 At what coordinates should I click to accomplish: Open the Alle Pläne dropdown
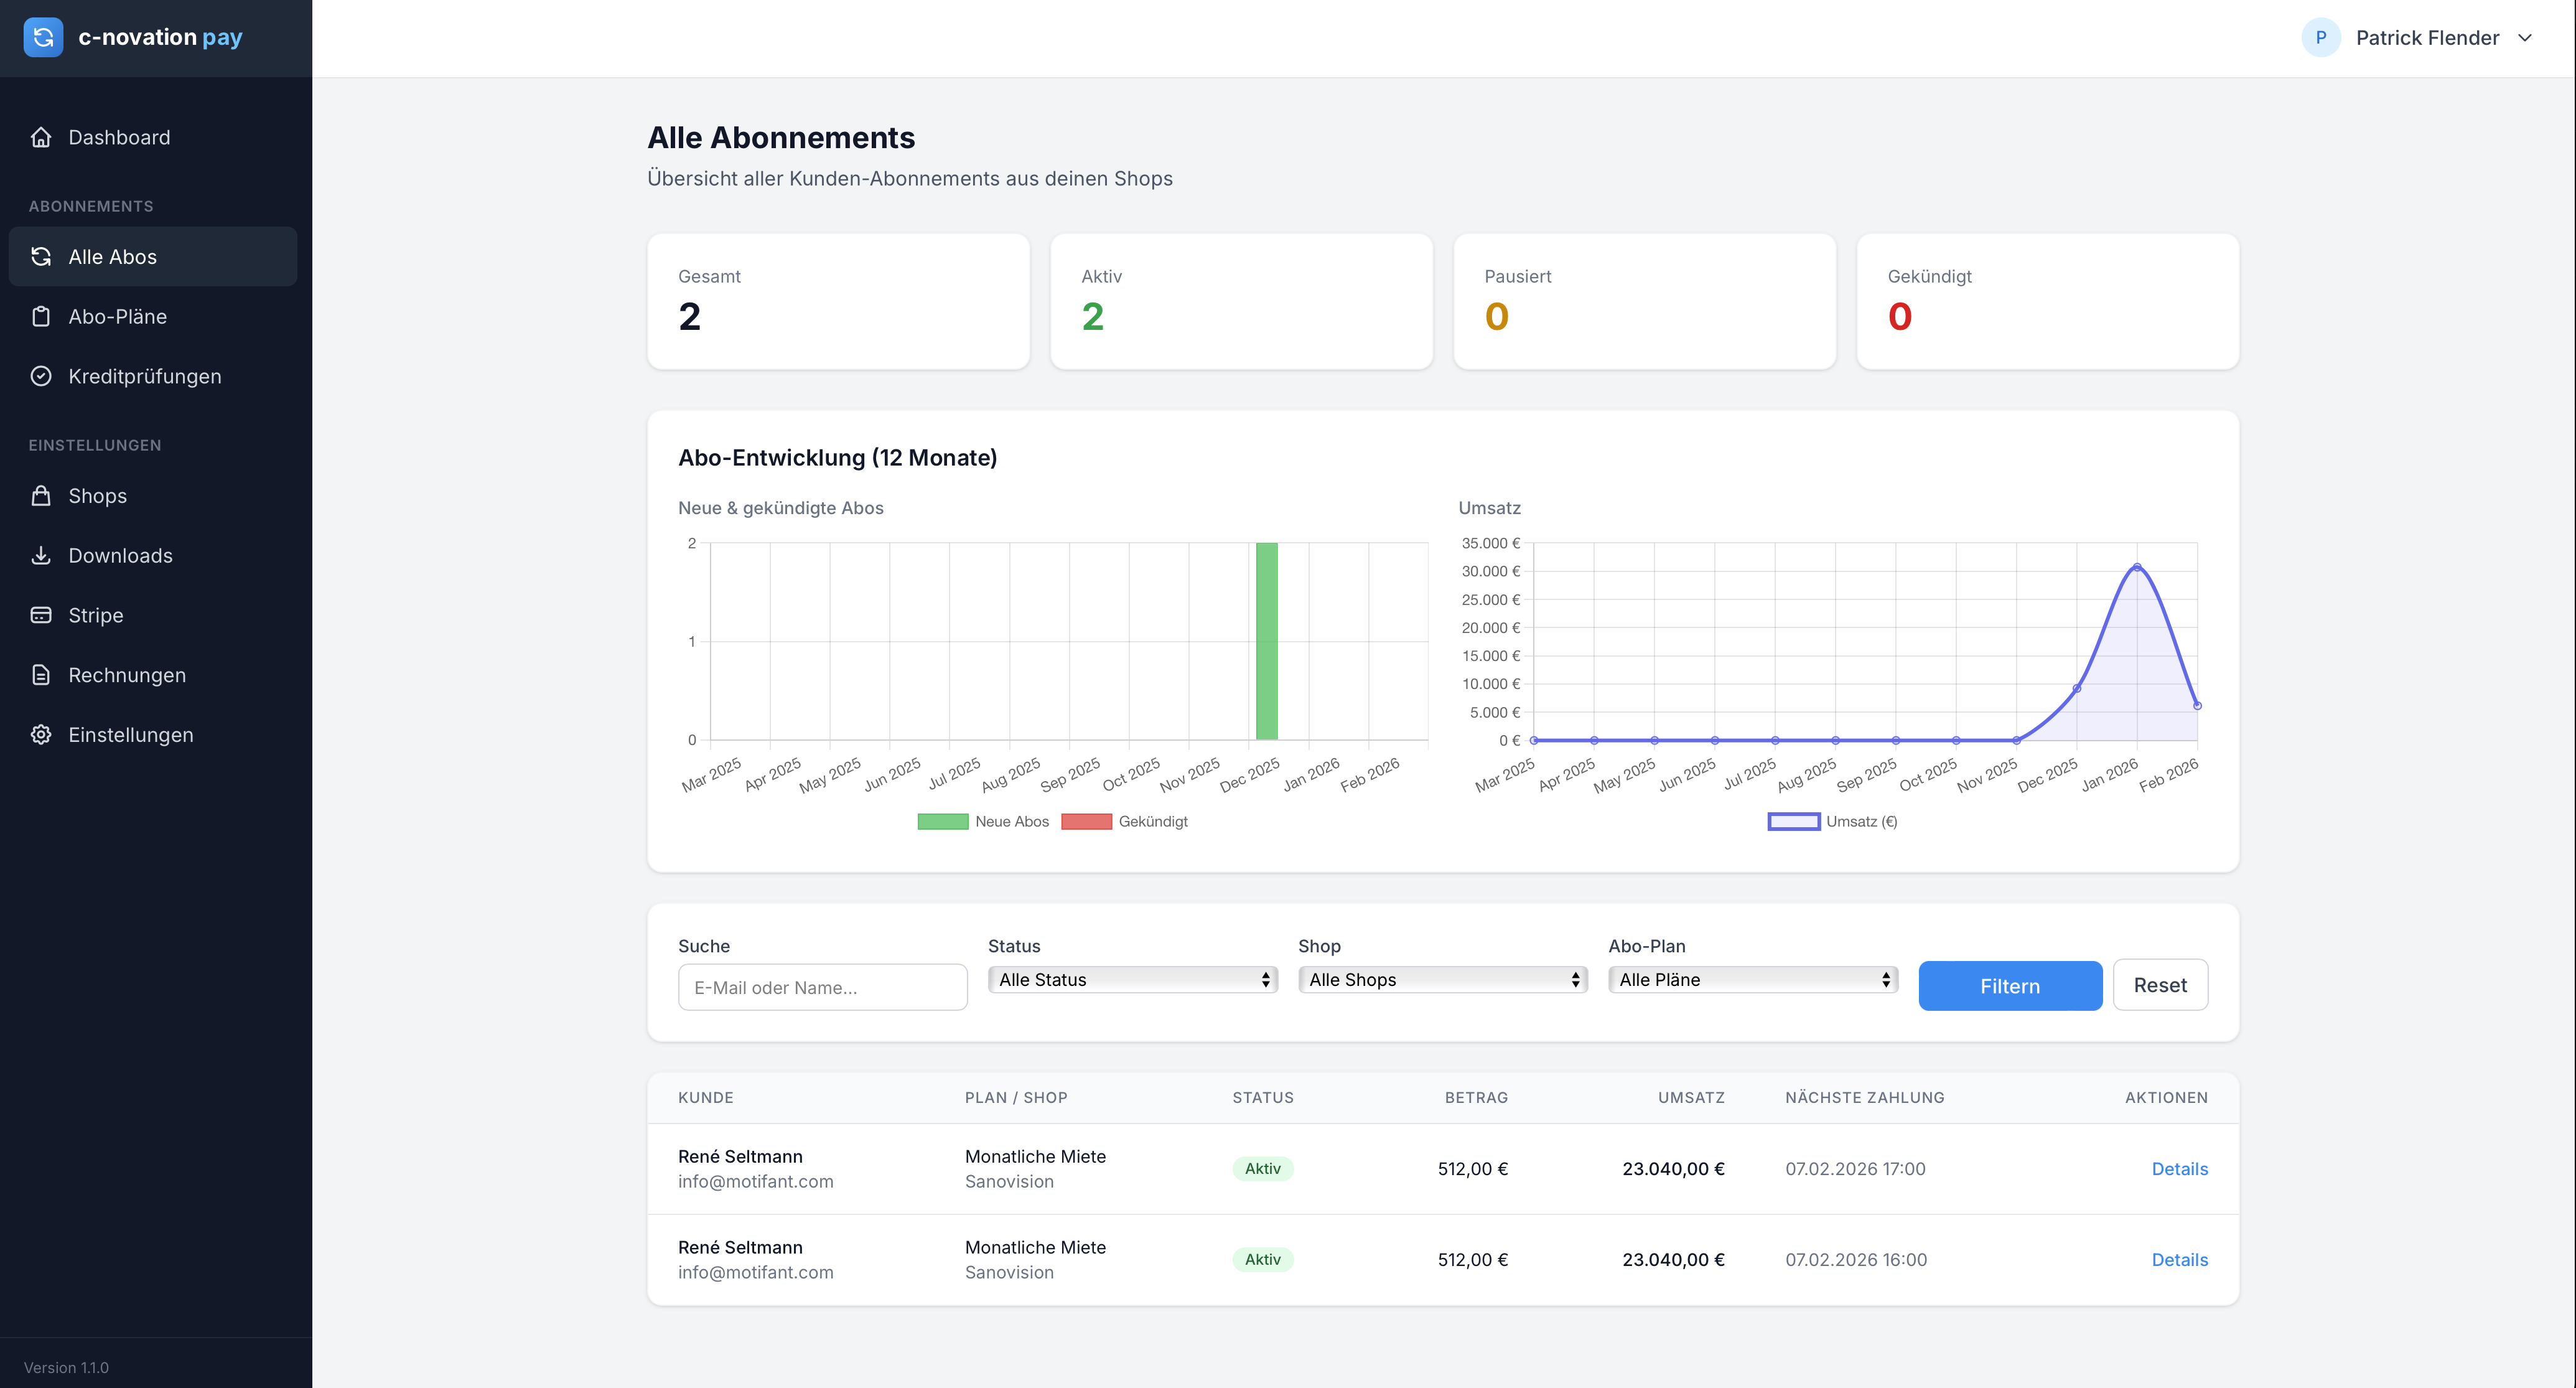tap(1752, 980)
